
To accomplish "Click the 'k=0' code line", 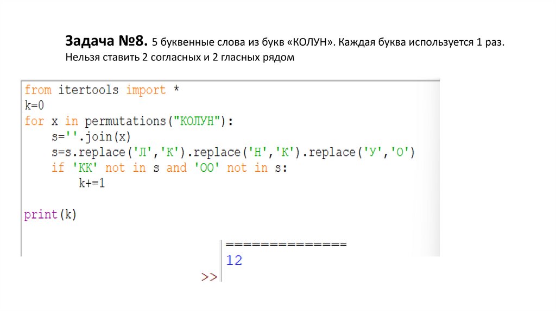I will [x=34, y=105].
